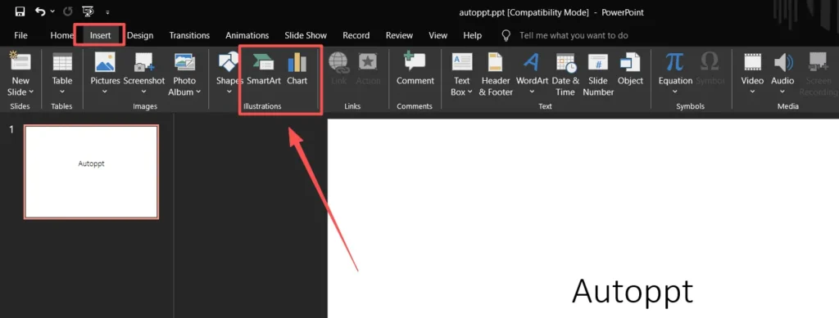The height and width of the screenshot is (318, 839).
Task: Click the Action button
Action: [368, 69]
